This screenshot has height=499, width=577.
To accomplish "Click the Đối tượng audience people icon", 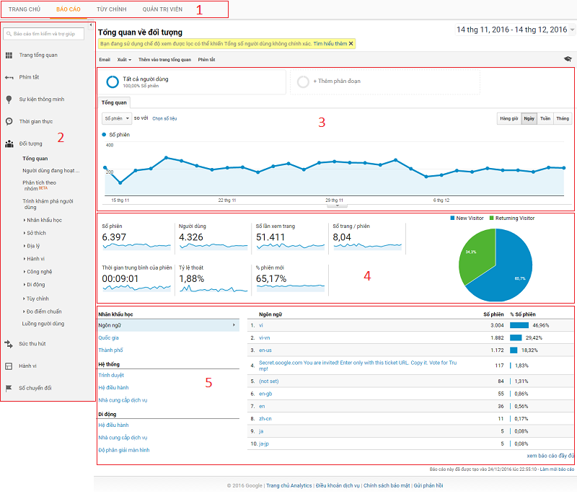I will (x=9, y=143).
